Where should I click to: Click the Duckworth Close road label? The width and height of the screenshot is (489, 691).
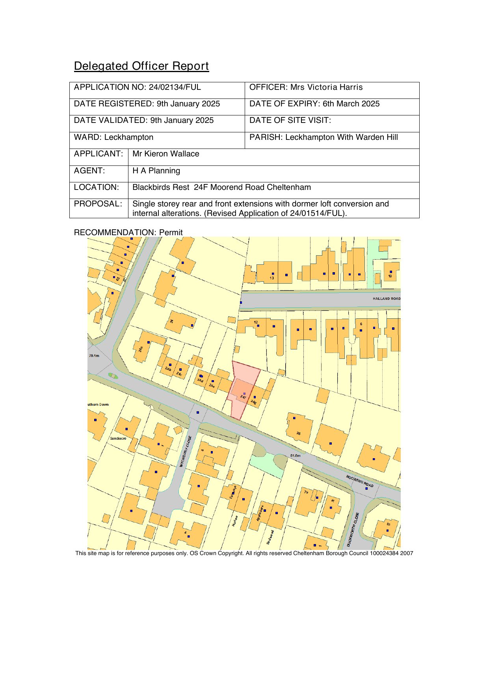click(353, 529)
